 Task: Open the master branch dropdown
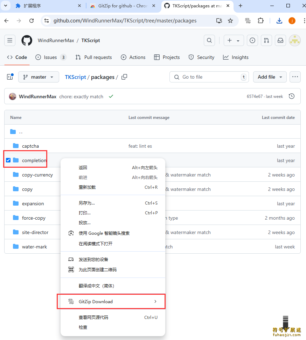39,77
